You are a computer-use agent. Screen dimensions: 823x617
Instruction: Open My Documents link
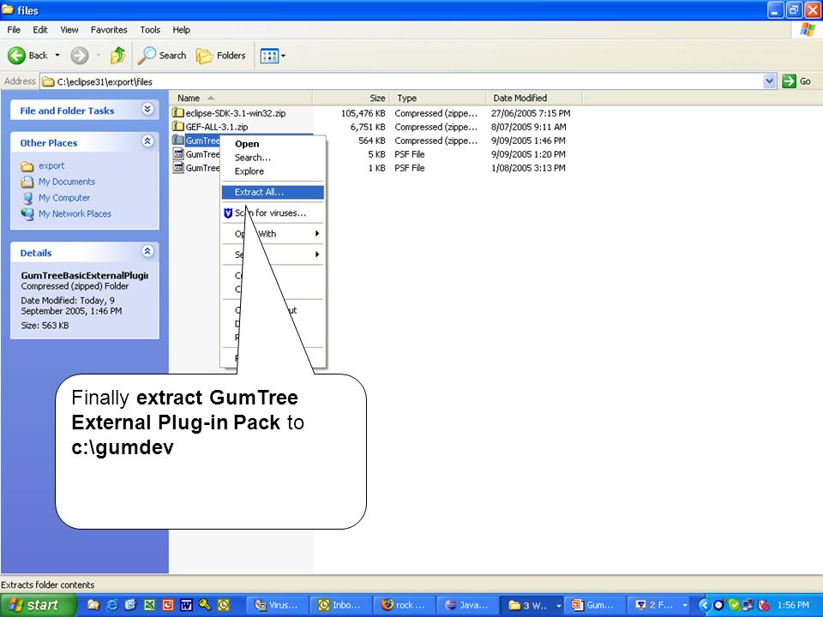click(67, 182)
